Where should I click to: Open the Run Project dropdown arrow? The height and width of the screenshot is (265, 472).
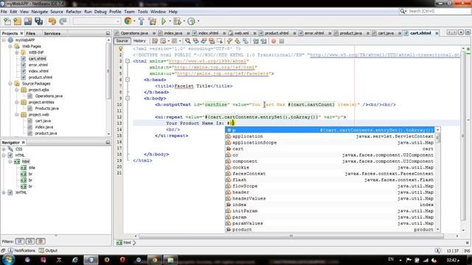pyautogui.click(x=170, y=21)
